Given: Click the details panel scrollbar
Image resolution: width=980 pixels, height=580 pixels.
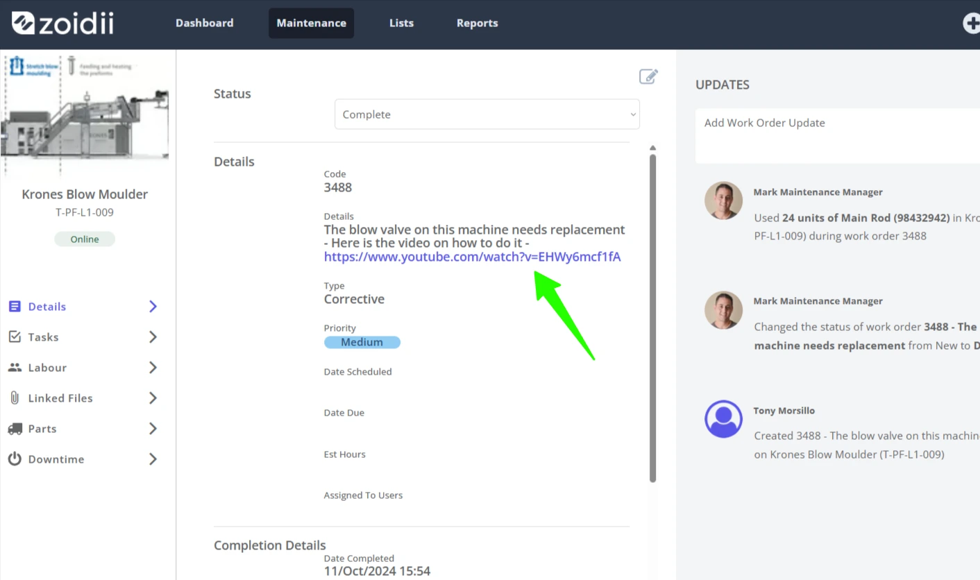Looking at the screenshot, I should tap(652, 318).
